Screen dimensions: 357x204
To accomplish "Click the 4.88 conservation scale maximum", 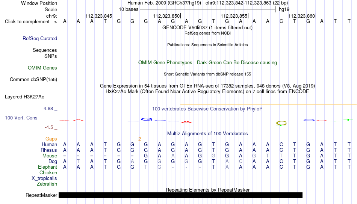I will coord(48,109).
